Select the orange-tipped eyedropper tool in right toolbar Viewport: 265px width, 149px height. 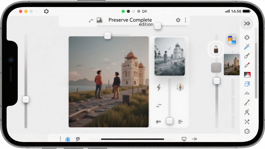click(x=247, y=102)
